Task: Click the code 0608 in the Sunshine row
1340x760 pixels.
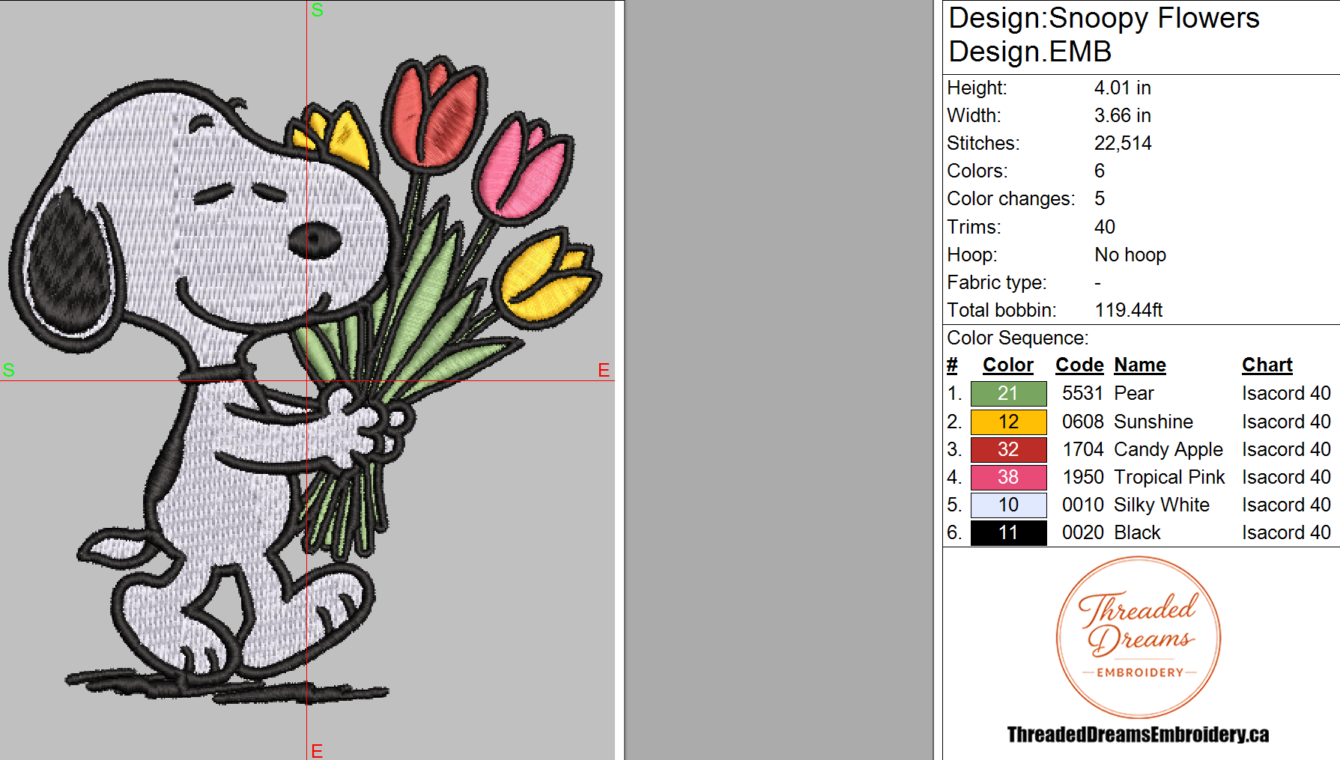Action: pos(1083,422)
